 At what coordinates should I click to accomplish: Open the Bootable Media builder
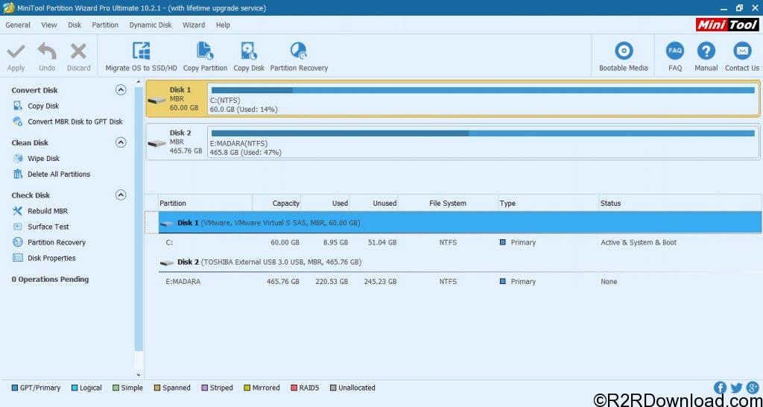point(624,57)
